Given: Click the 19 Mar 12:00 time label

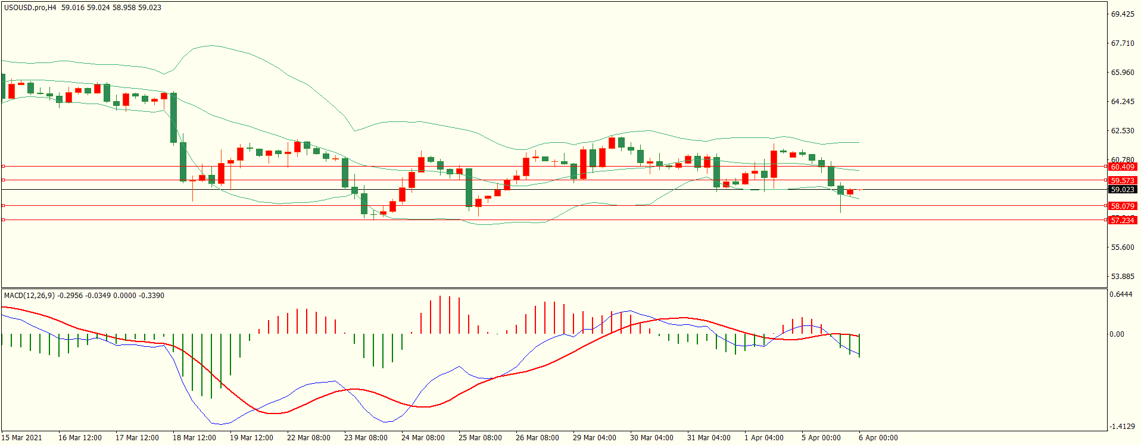Looking at the screenshot, I should click(x=251, y=438).
